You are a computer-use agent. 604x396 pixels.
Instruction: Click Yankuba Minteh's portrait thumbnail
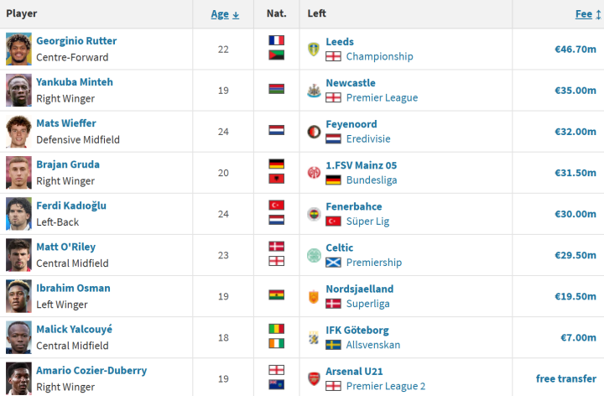click(x=18, y=90)
